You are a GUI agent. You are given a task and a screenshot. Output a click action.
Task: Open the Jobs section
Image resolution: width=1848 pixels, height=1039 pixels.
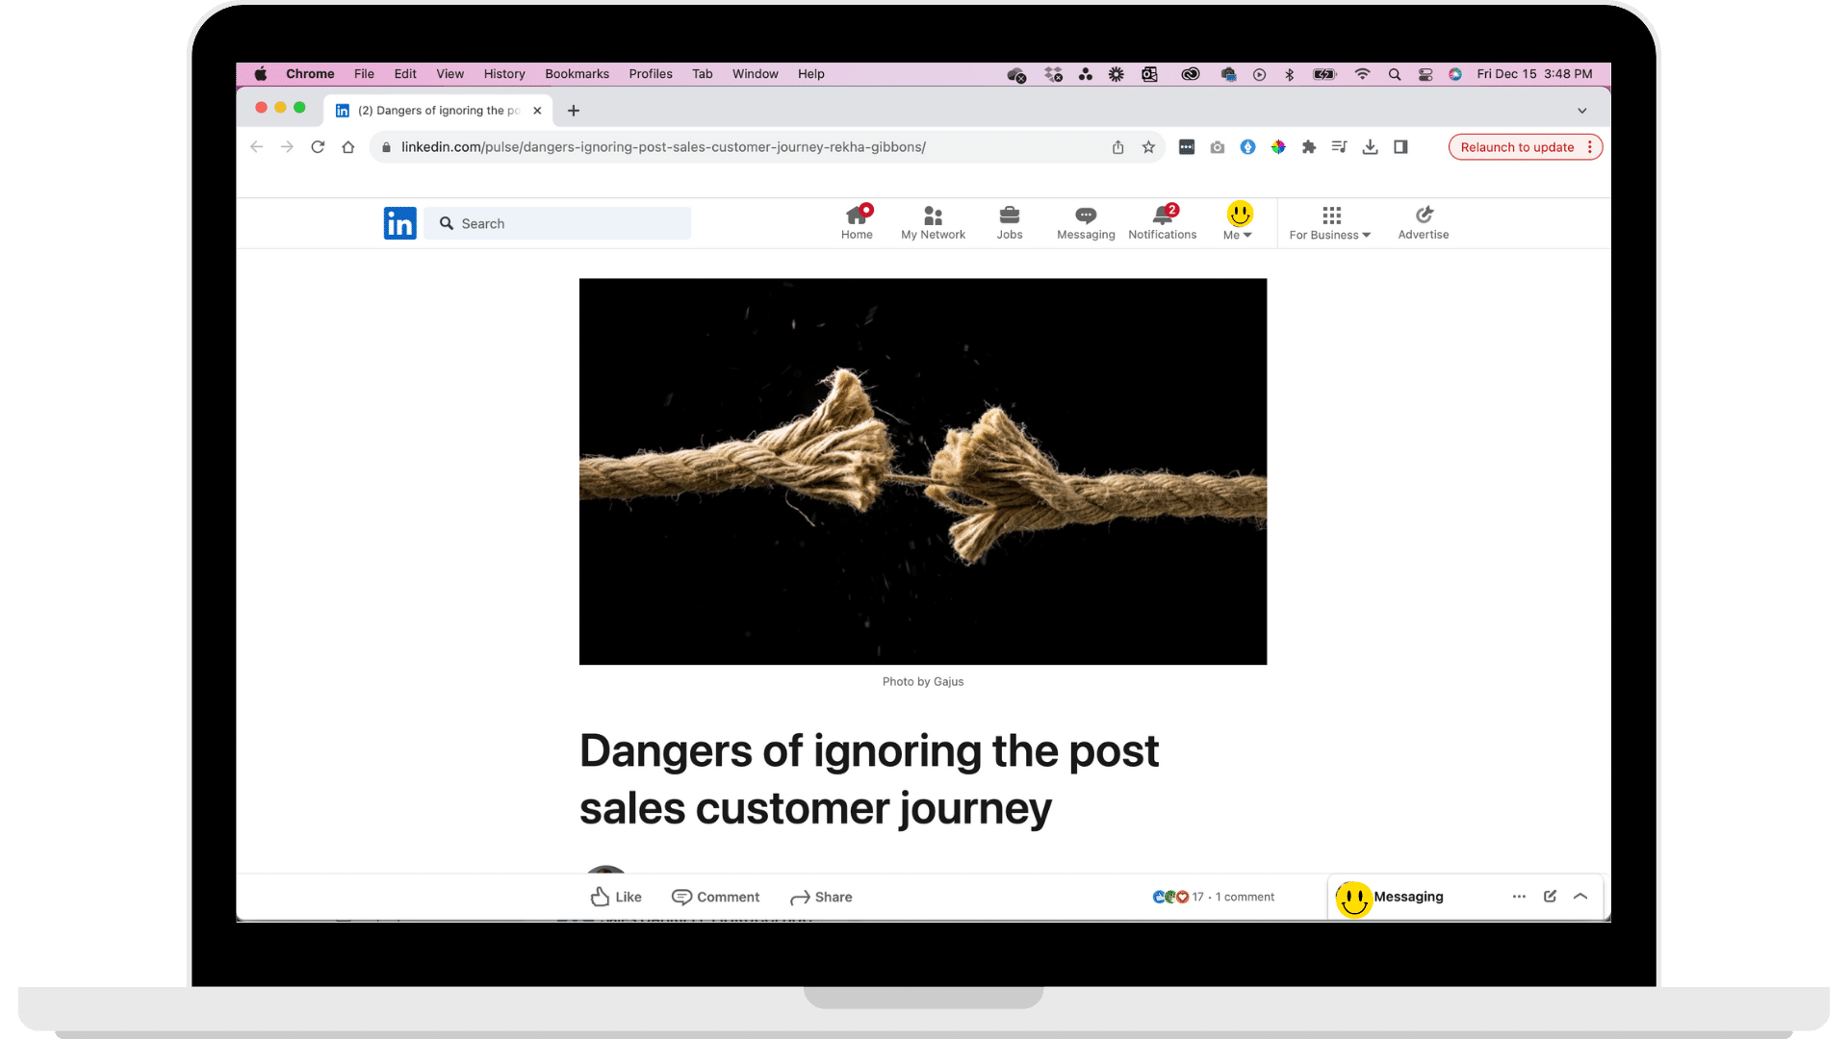pyautogui.click(x=1009, y=222)
